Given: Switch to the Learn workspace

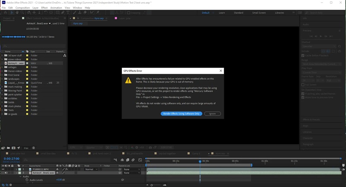Looking at the screenshot, I should coord(222,13).
